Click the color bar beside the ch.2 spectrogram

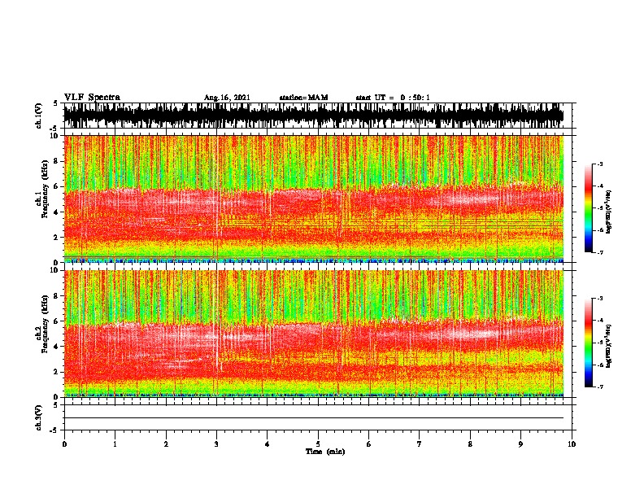tap(589, 343)
